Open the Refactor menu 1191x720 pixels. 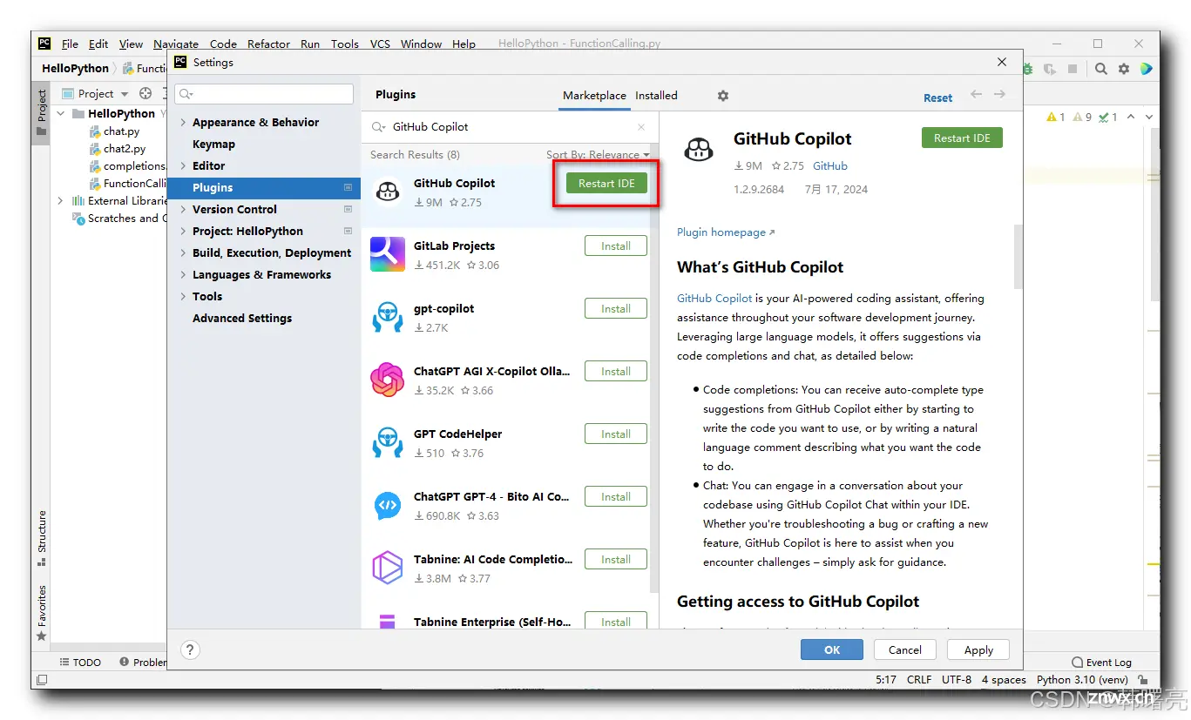tap(268, 44)
